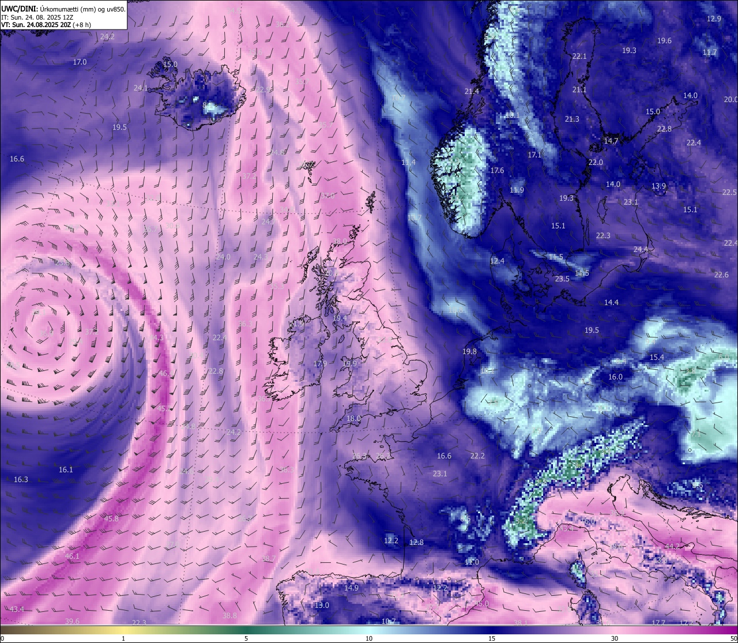Click the 'UWC/DINI: Úrkomumætti (mm) og uv850.' title
The width and height of the screenshot is (738, 643).
(63, 9)
